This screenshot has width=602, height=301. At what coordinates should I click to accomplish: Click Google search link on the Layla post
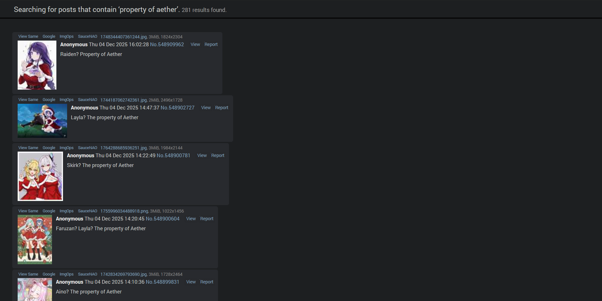49,100
